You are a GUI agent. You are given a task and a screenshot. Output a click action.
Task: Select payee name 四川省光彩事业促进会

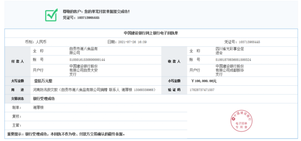(230, 51)
